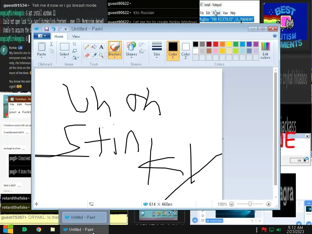
Task: Pick the yellow color swatch
Action: 229,44
